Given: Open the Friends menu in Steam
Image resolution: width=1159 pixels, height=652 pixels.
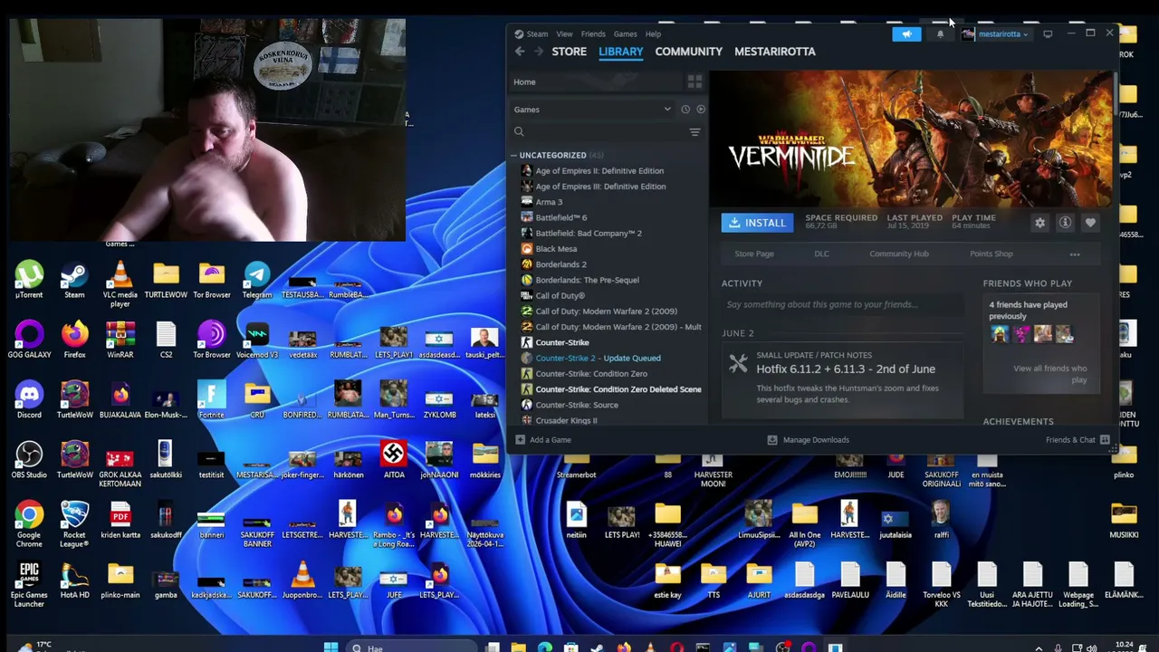Looking at the screenshot, I should (x=593, y=34).
